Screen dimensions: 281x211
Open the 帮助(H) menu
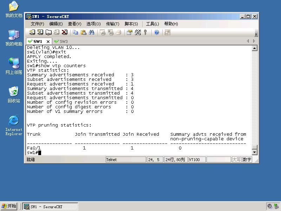pyautogui.click(x=171, y=24)
